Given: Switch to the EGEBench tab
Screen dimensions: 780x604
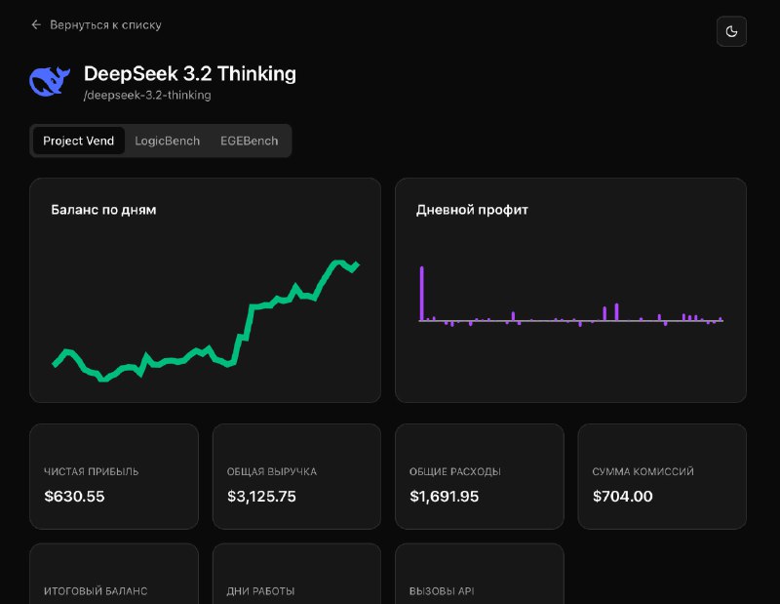Looking at the screenshot, I should click(250, 141).
